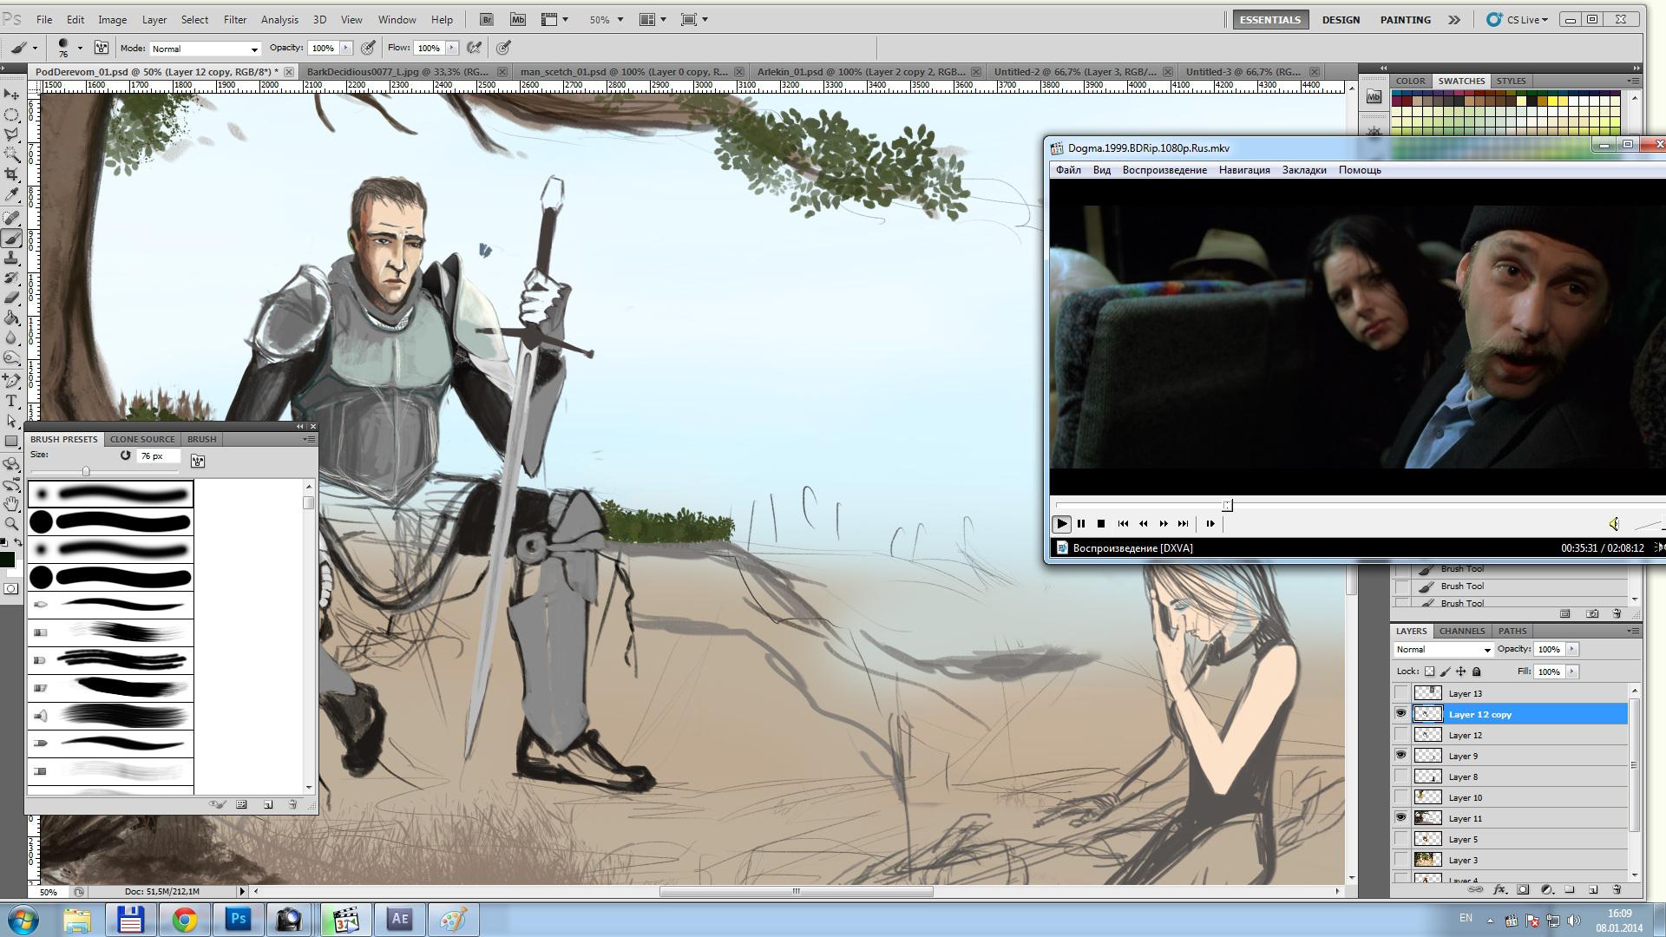Switch to the Channels tab
The width and height of the screenshot is (1666, 937).
coord(1462,631)
